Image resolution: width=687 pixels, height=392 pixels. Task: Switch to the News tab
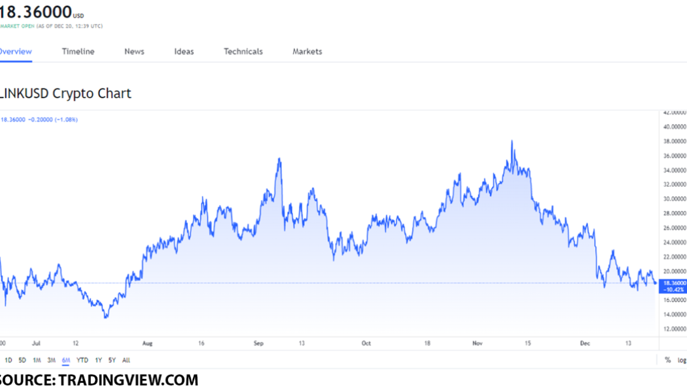tap(134, 52)
